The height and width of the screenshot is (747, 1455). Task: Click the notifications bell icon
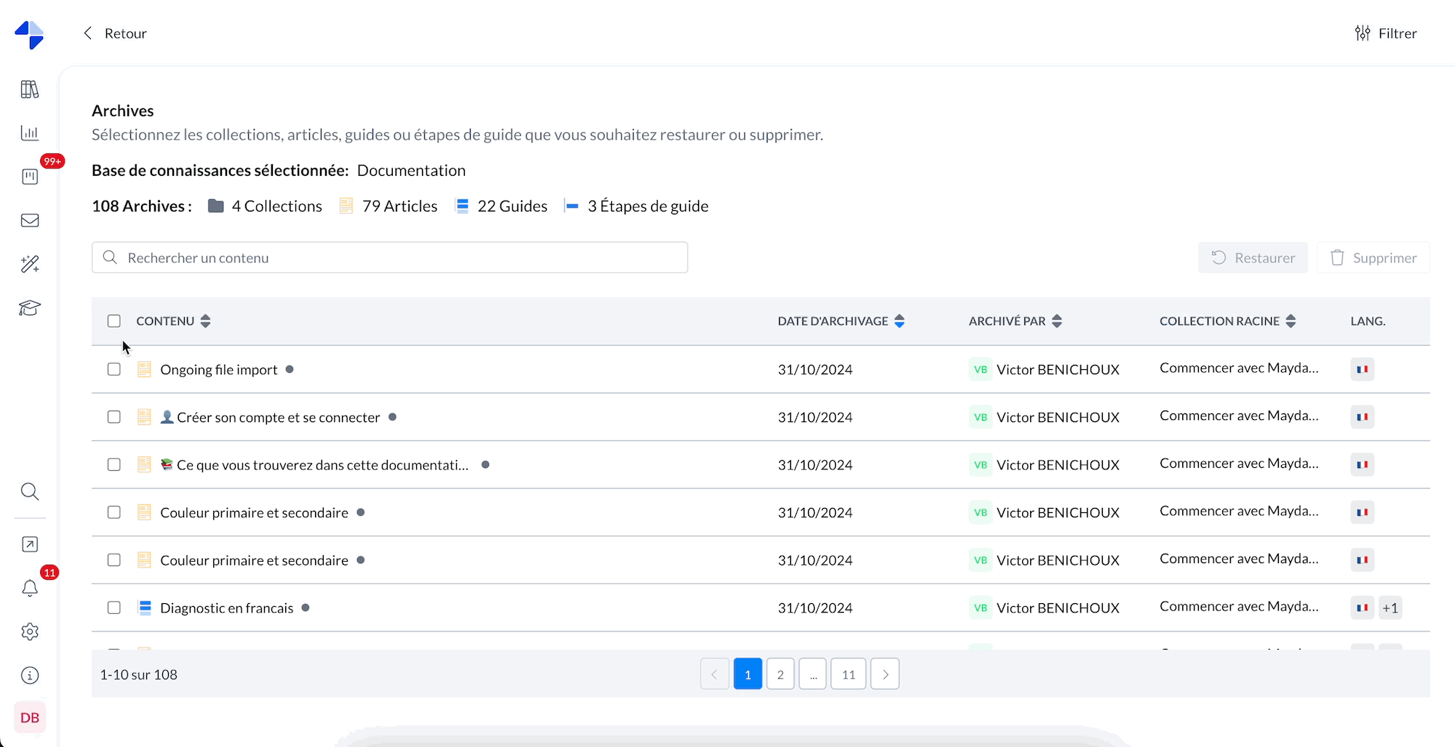tap(30, 588)
